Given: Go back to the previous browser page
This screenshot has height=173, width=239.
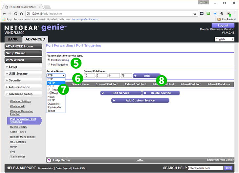Looking at the screenshot, I should [4, 14].
